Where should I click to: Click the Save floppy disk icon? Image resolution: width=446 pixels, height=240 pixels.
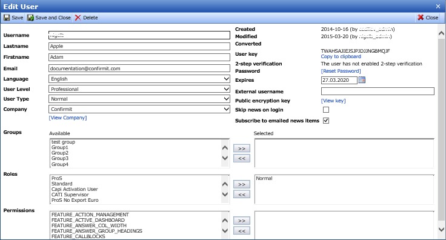(7, 18)
